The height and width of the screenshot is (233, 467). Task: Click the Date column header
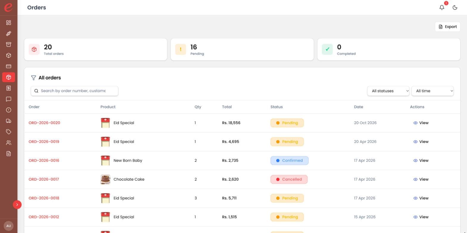[359, 107]
